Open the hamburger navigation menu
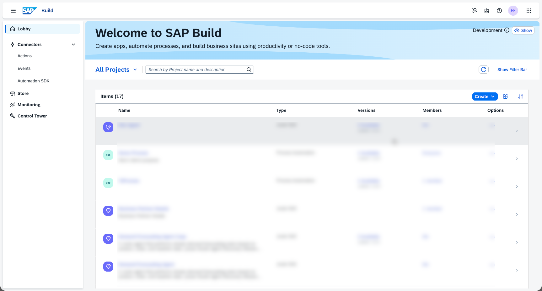The width and height of the screenshot is (542, 291). [13, 11]
